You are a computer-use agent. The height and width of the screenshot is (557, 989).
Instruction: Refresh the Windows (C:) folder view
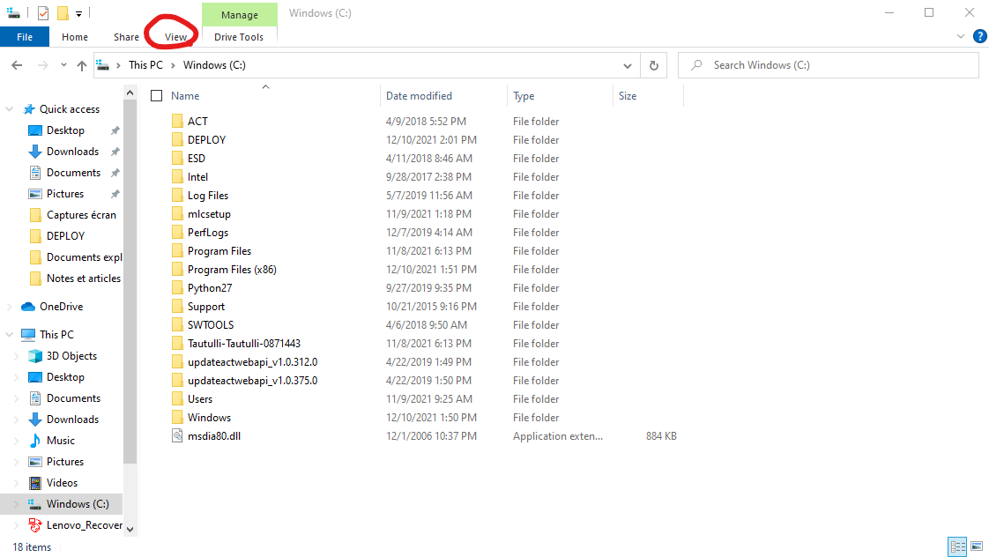tap(653, 65)
